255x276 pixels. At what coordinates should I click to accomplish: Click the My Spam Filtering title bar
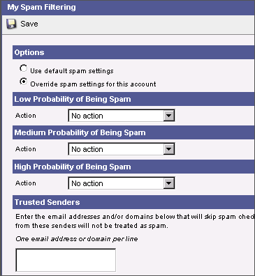(x=128, y=8)
